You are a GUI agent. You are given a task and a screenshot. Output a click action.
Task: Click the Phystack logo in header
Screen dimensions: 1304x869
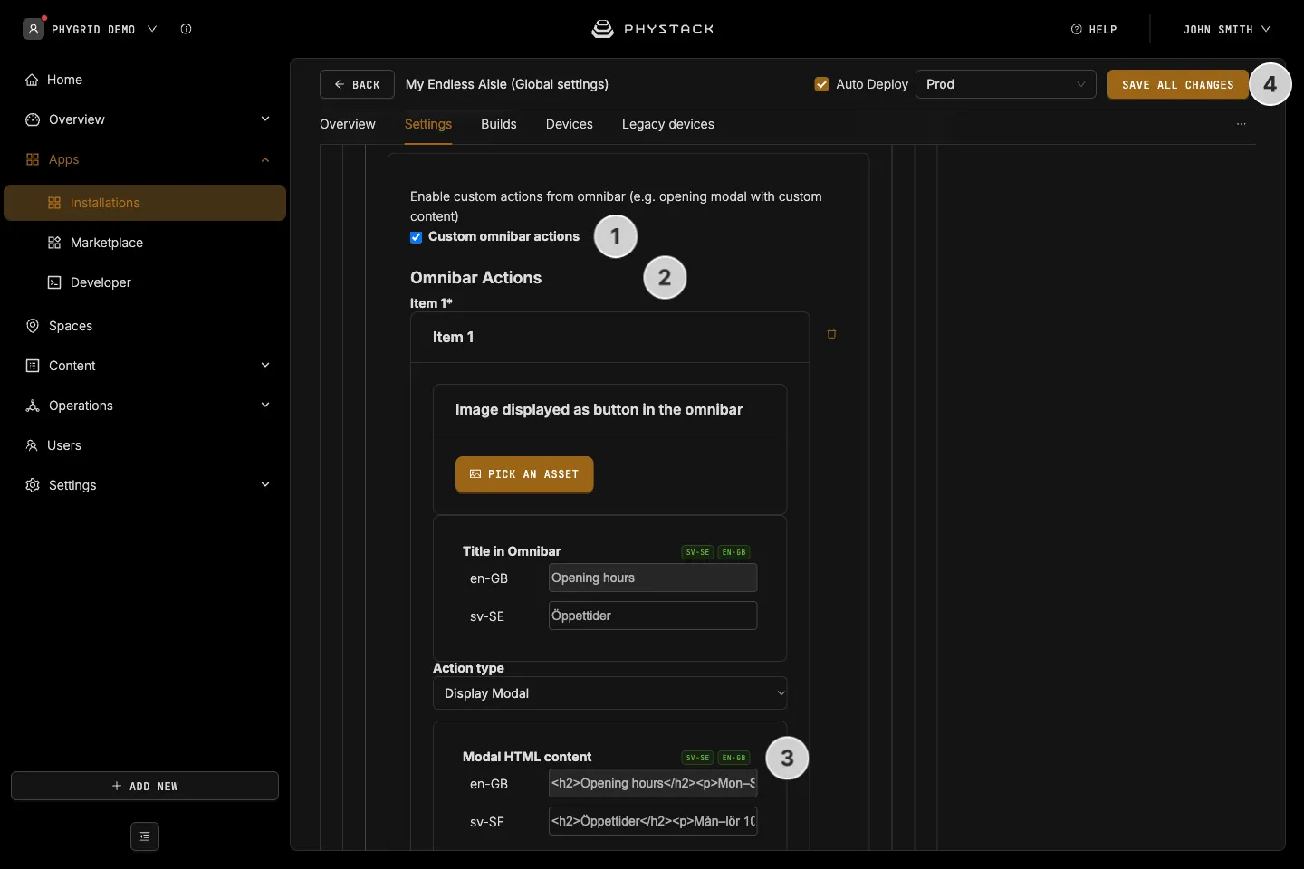tap(652, 29)
